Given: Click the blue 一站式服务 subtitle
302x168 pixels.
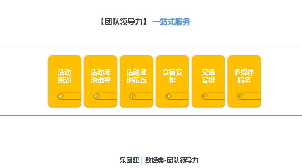Looking at the screenshot, I should (171, 22).
